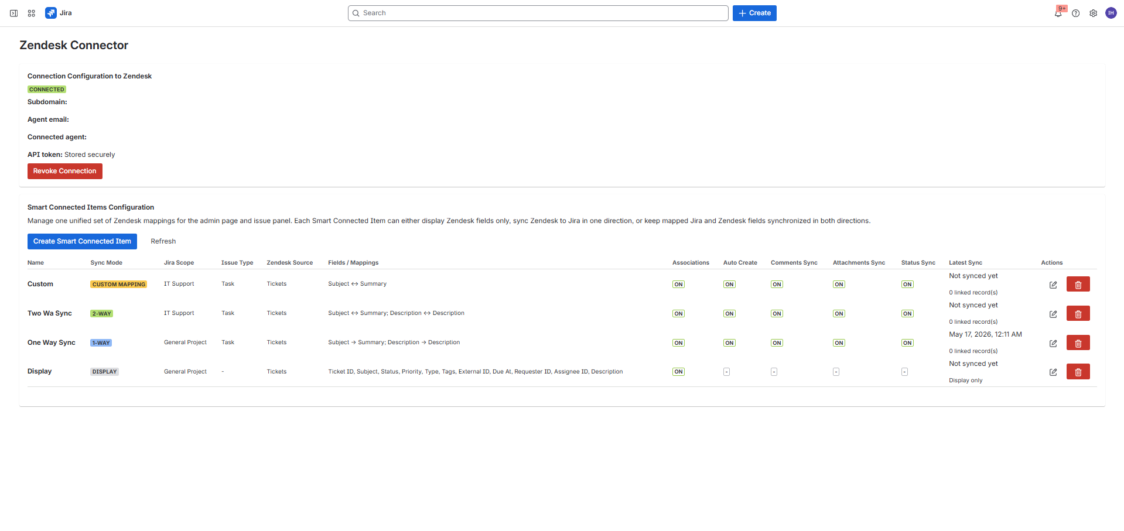
Task: Open the settings gear icon
Action: 1093,13
